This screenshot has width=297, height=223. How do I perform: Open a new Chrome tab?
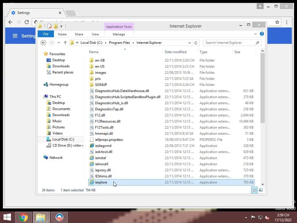point(71,13)
